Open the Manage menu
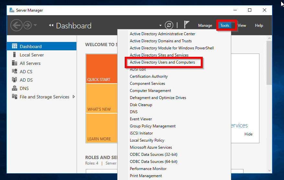This screenshot has height=180, width=284. (205, 25)
